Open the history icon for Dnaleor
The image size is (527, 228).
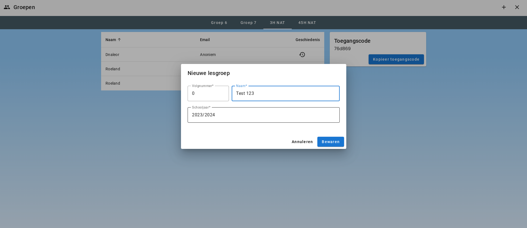click(302, 55)
